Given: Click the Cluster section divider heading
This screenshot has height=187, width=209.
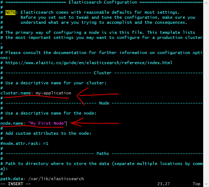Looking at the screenshot, I should click(102, 73).
